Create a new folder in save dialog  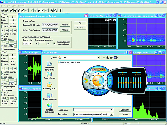pyautogui.click(x=112, y=58)
